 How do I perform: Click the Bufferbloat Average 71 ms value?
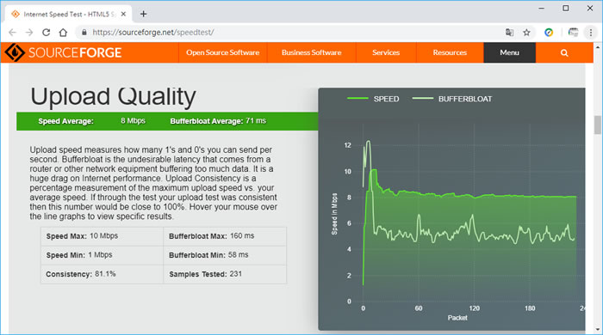click(x=256, y=121)
